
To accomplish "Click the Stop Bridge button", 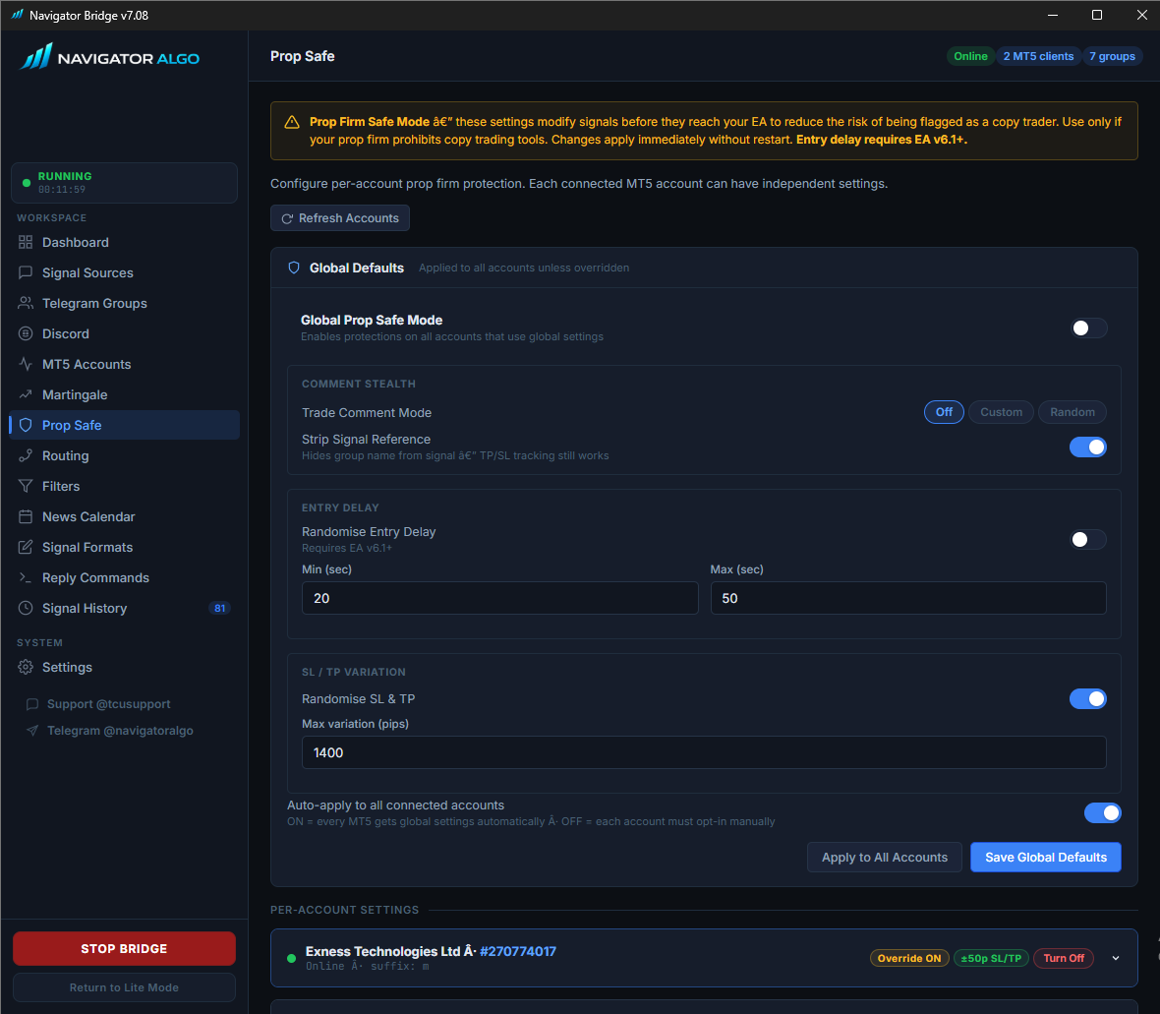I will 124,949.
